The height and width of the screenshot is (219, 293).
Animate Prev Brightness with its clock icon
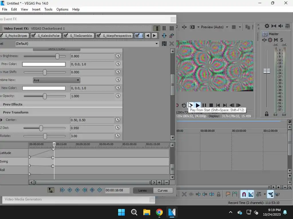click(118, 56)
